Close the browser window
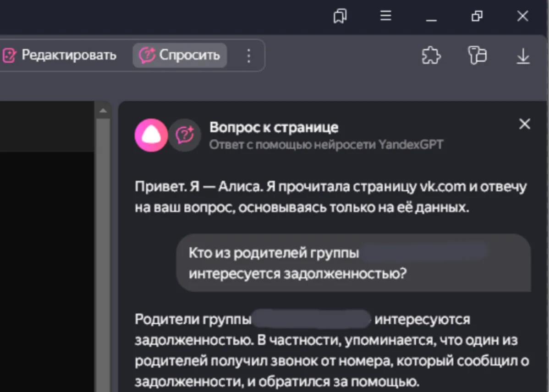This screenshot has width=549, height=392. 523,16
